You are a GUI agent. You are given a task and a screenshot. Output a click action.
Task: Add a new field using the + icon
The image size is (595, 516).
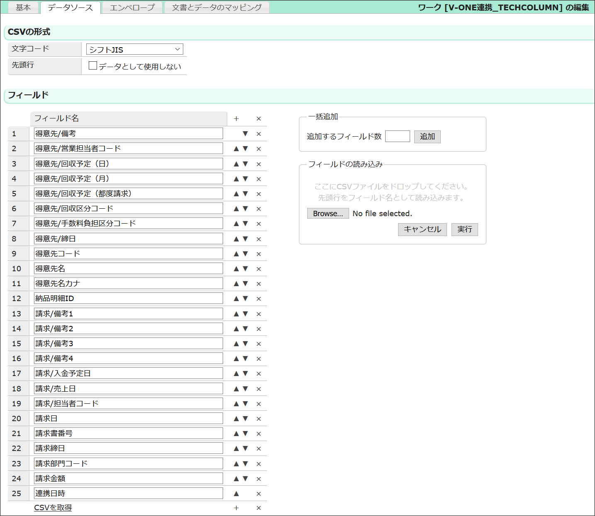click(x=236, y=118)
